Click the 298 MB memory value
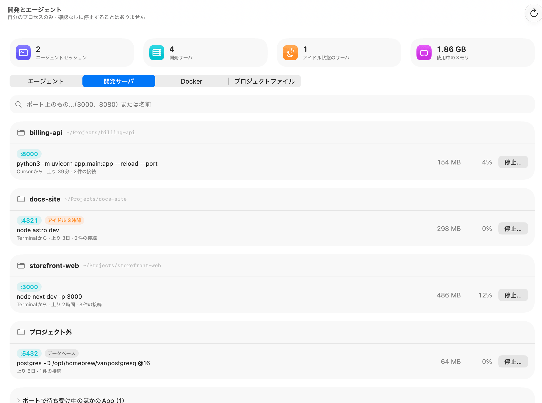This screenshot has width=542, height=403. (x=449, y=228)
